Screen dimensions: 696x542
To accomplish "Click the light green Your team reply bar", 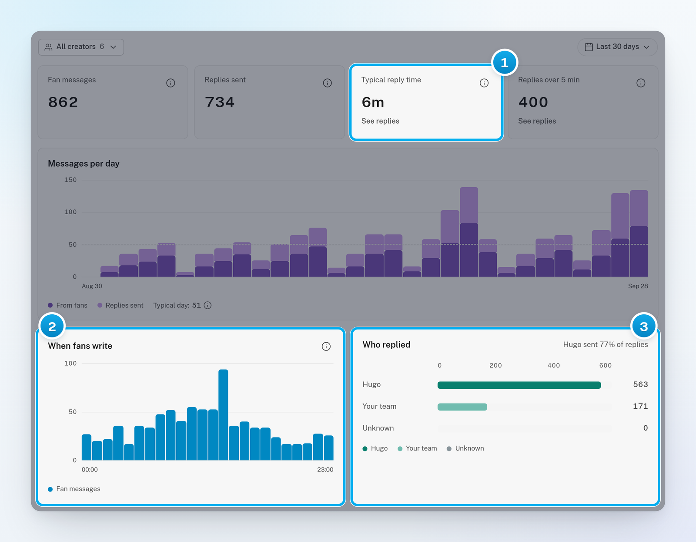I will point(462,407).
